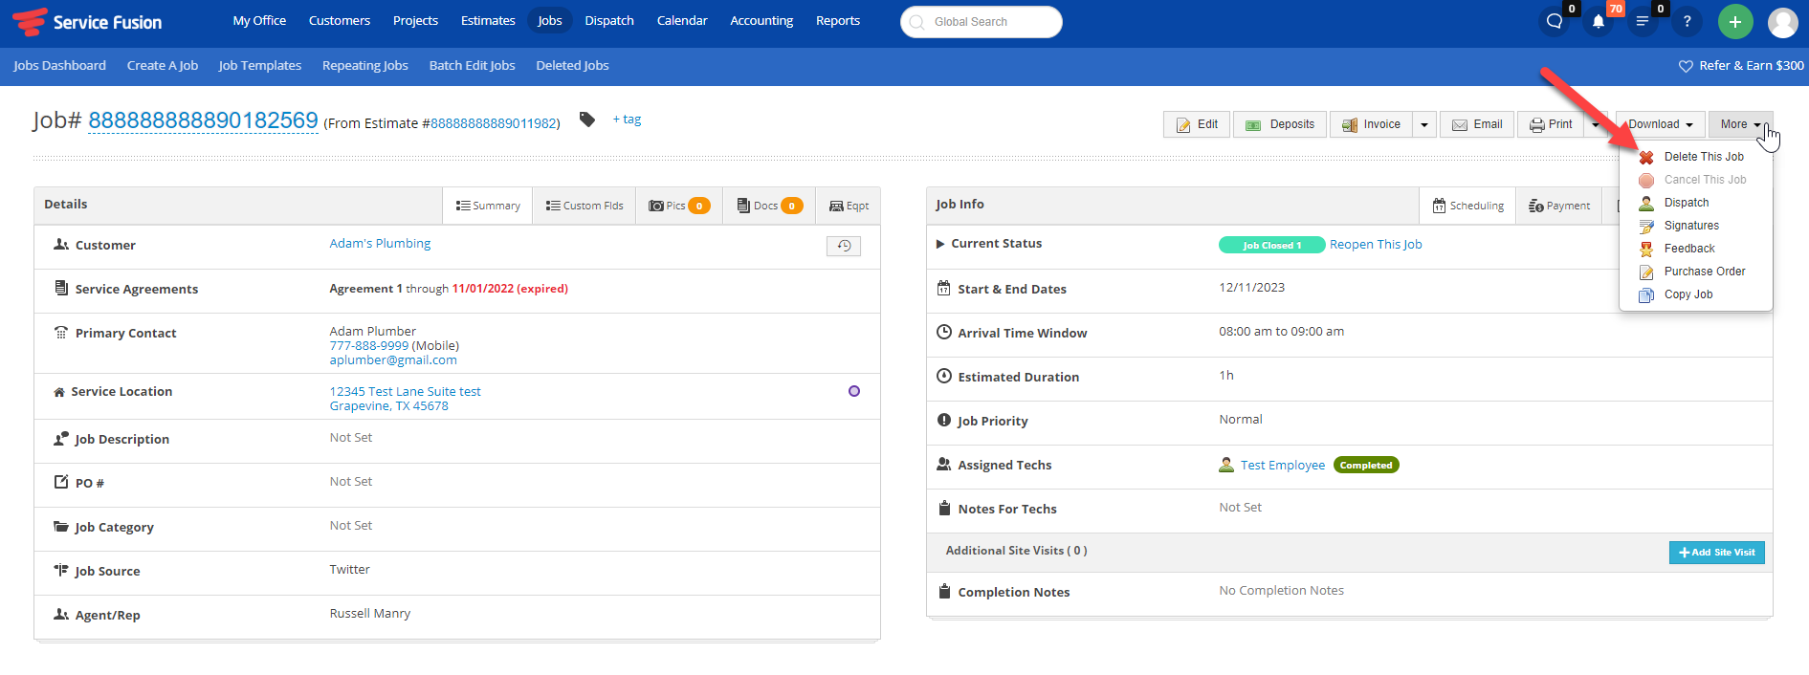This screenshot has width=1809, height=675.
Task: Click the Reopen This Job link
Action: tap(1375, 245)
